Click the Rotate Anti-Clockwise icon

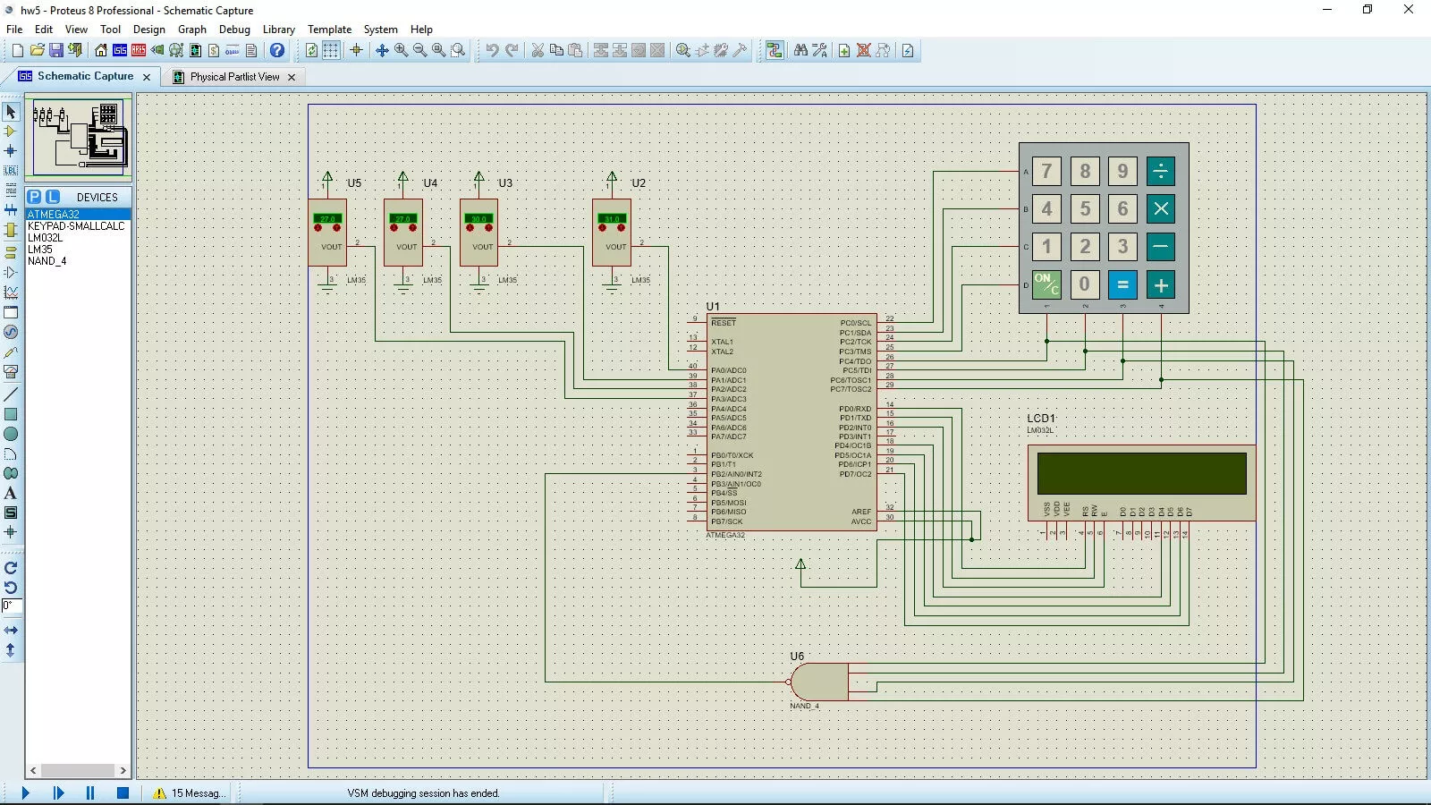(x=11, y=588)
